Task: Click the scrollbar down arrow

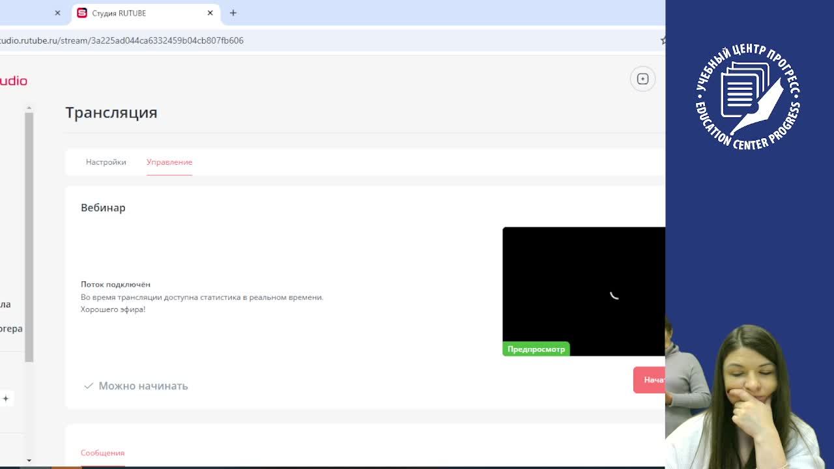Action: [x=29, y=461]
